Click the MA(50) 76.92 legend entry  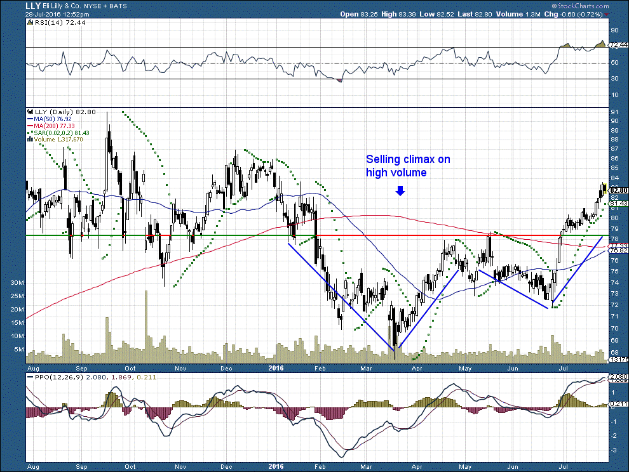[x=50, y=119]
